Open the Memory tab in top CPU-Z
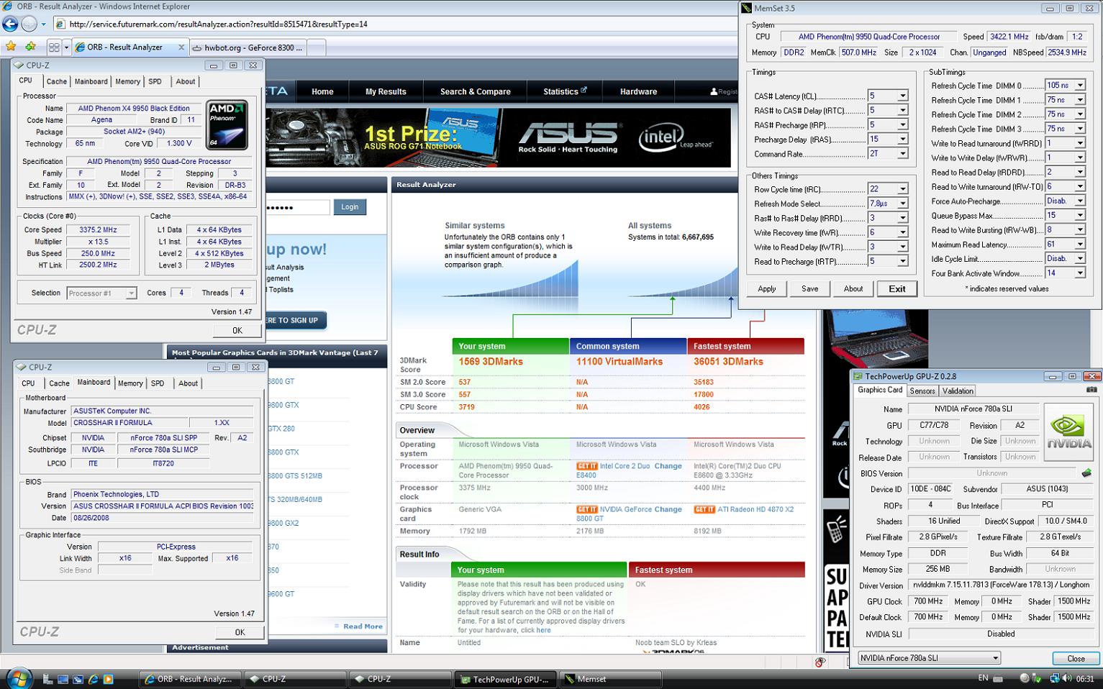1103x689 pixels. click(x=127, y=81)
